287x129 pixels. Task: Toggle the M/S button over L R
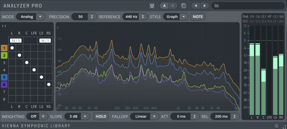16,41
